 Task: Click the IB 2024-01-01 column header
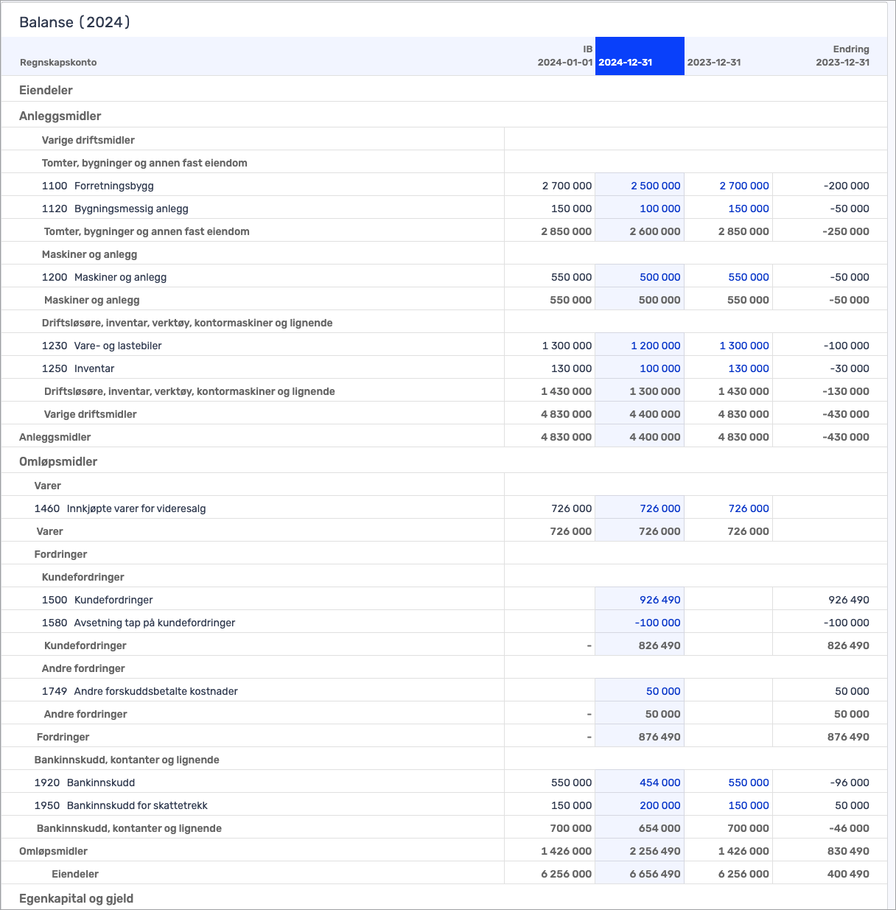[564, 56]
